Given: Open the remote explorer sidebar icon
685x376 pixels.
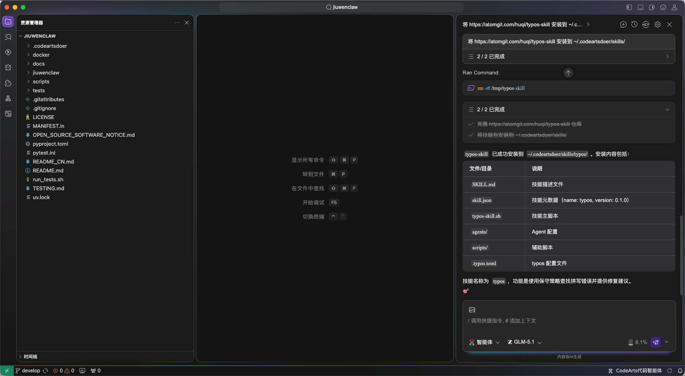Looking at the screenshot, I should pyautogui.click(x=8, y=114).
